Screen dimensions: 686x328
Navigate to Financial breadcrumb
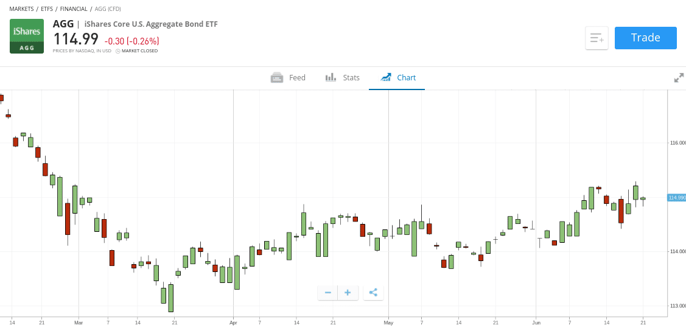(x=74, y=9)
